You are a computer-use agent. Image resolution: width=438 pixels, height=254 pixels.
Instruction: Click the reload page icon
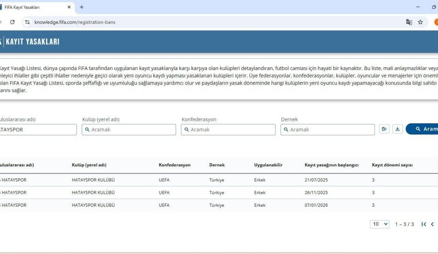12,22
